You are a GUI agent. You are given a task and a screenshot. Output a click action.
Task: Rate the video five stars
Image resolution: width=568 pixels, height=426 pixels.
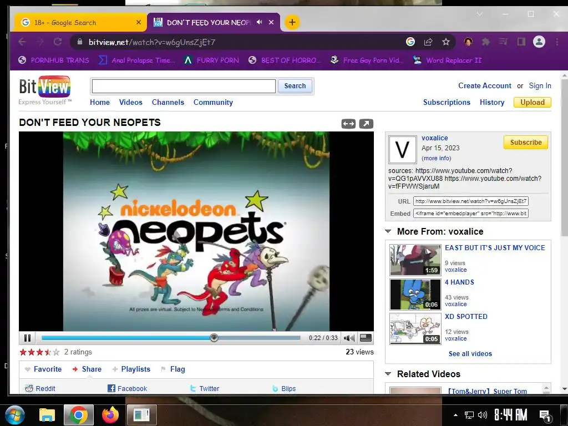pyautogui.click(x=56, y=352)
